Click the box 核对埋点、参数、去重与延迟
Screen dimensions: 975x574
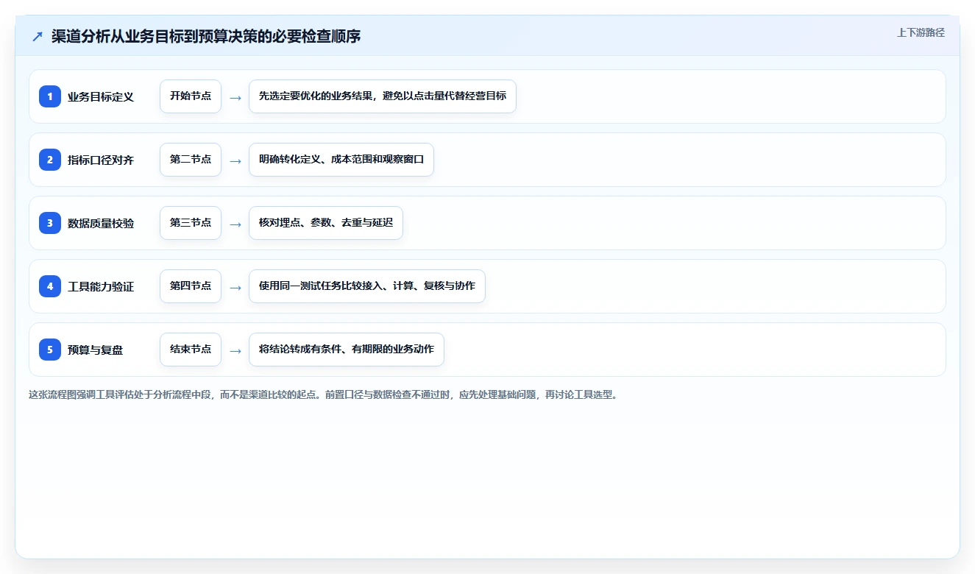pos(326,223)
